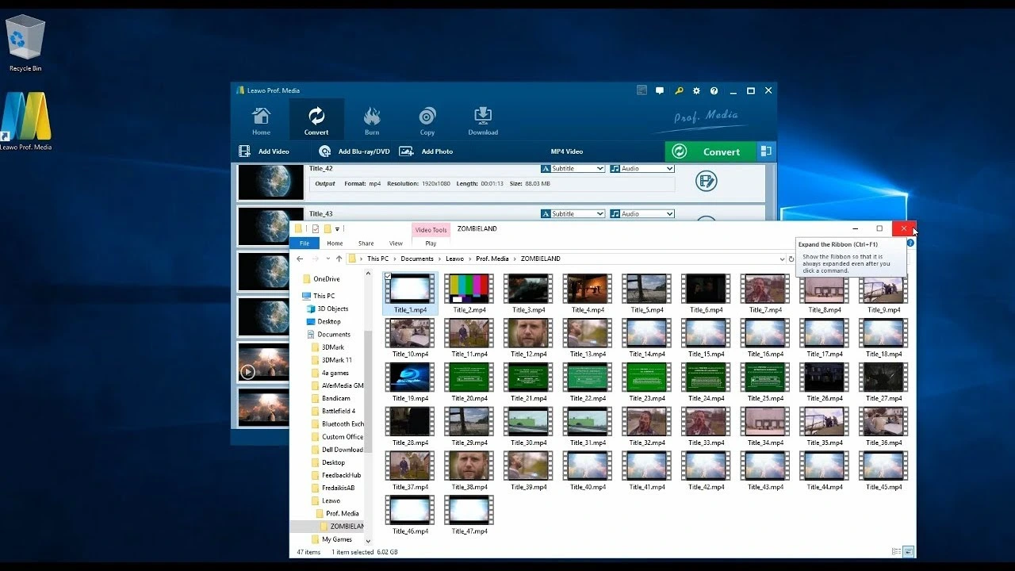Screen dimensions: 1015x571
Task: Open the Recycle Bin desktop icon
Action: [25, 43]
